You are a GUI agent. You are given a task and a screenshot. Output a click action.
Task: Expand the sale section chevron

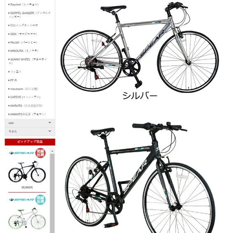(50, 123)
